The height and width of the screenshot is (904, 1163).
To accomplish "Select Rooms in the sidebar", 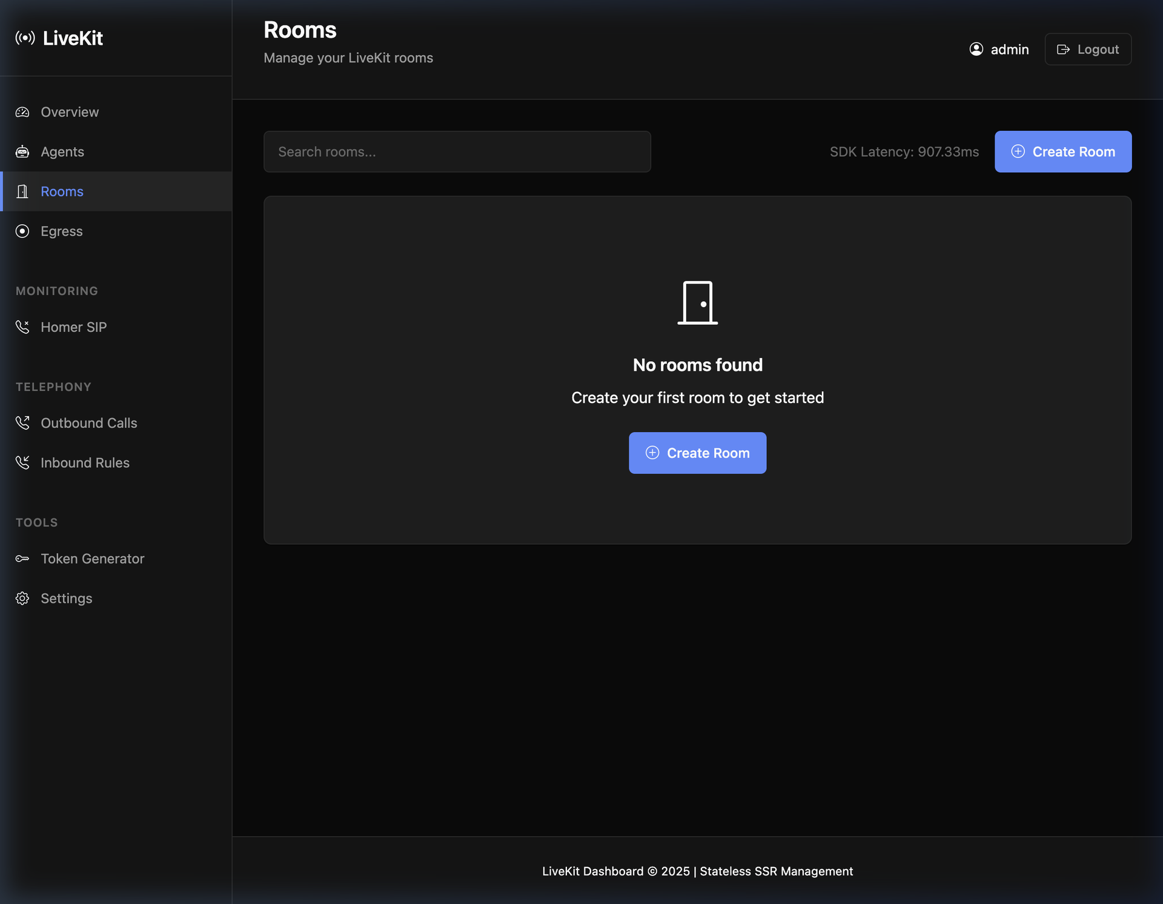I will pyautogui.click(x=116, y=191).
